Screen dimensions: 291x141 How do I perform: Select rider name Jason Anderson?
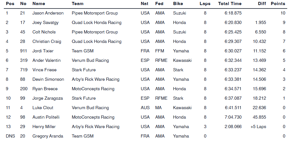pos(48,13)
